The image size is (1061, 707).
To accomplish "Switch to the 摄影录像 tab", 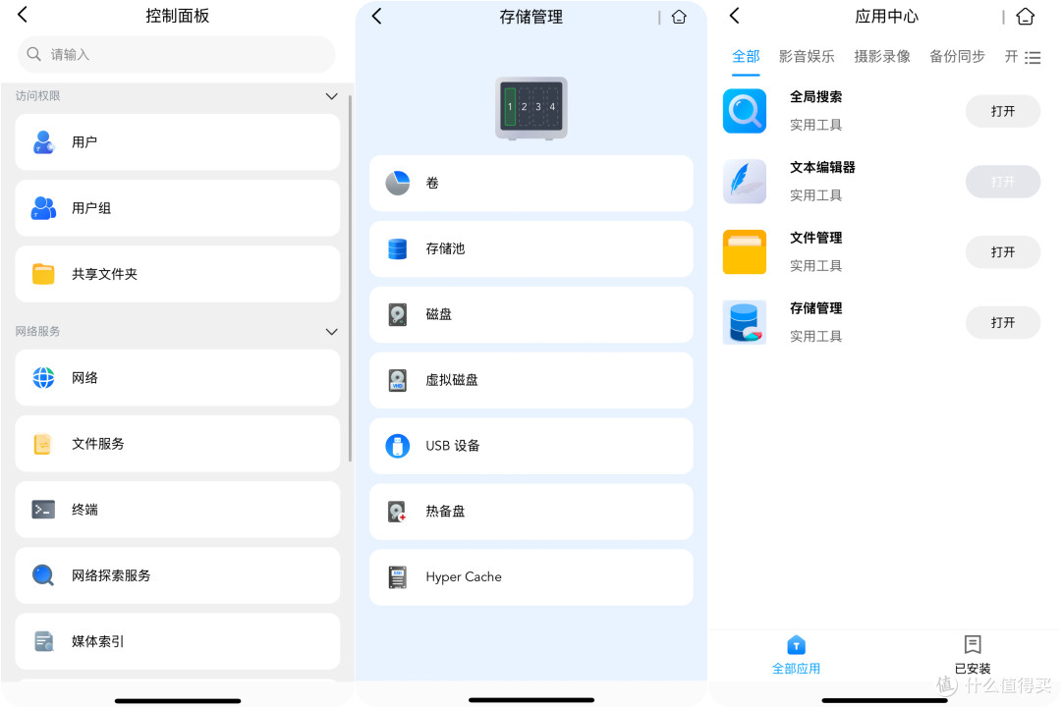I will point(881,57).
